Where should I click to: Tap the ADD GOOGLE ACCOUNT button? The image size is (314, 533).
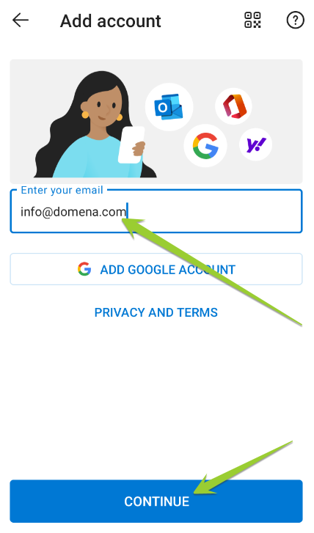click(x=156, y=269)
